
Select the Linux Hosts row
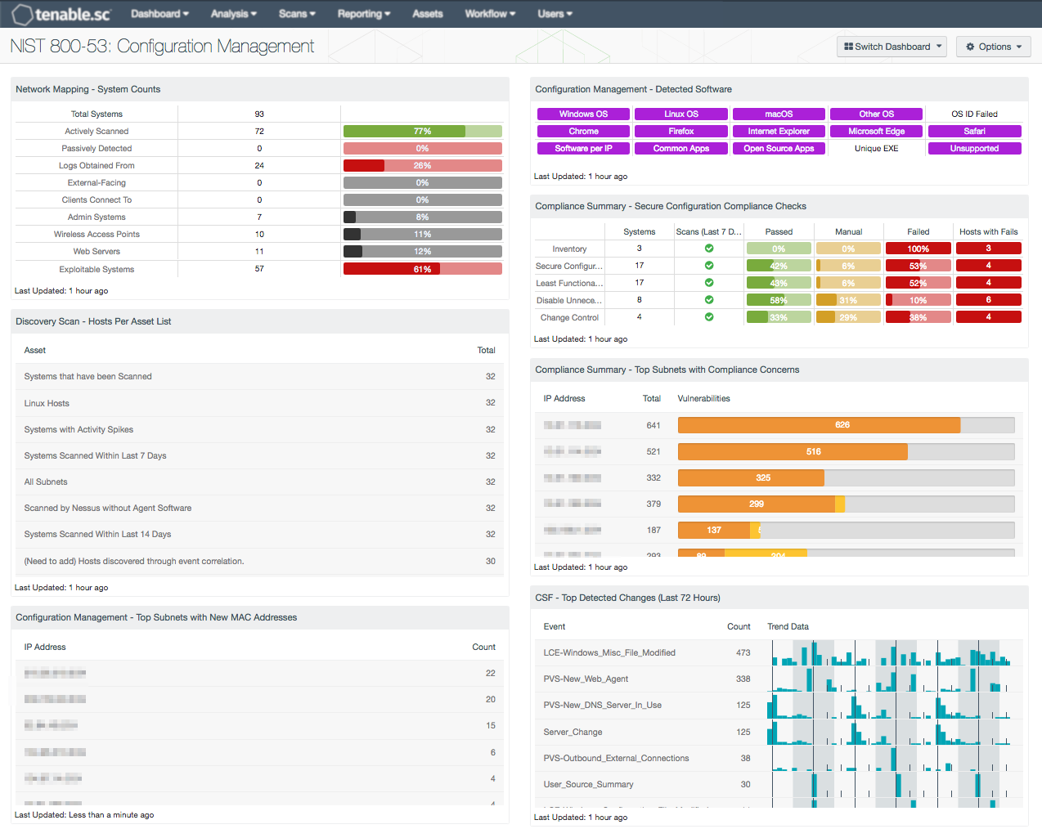point(259,403)
